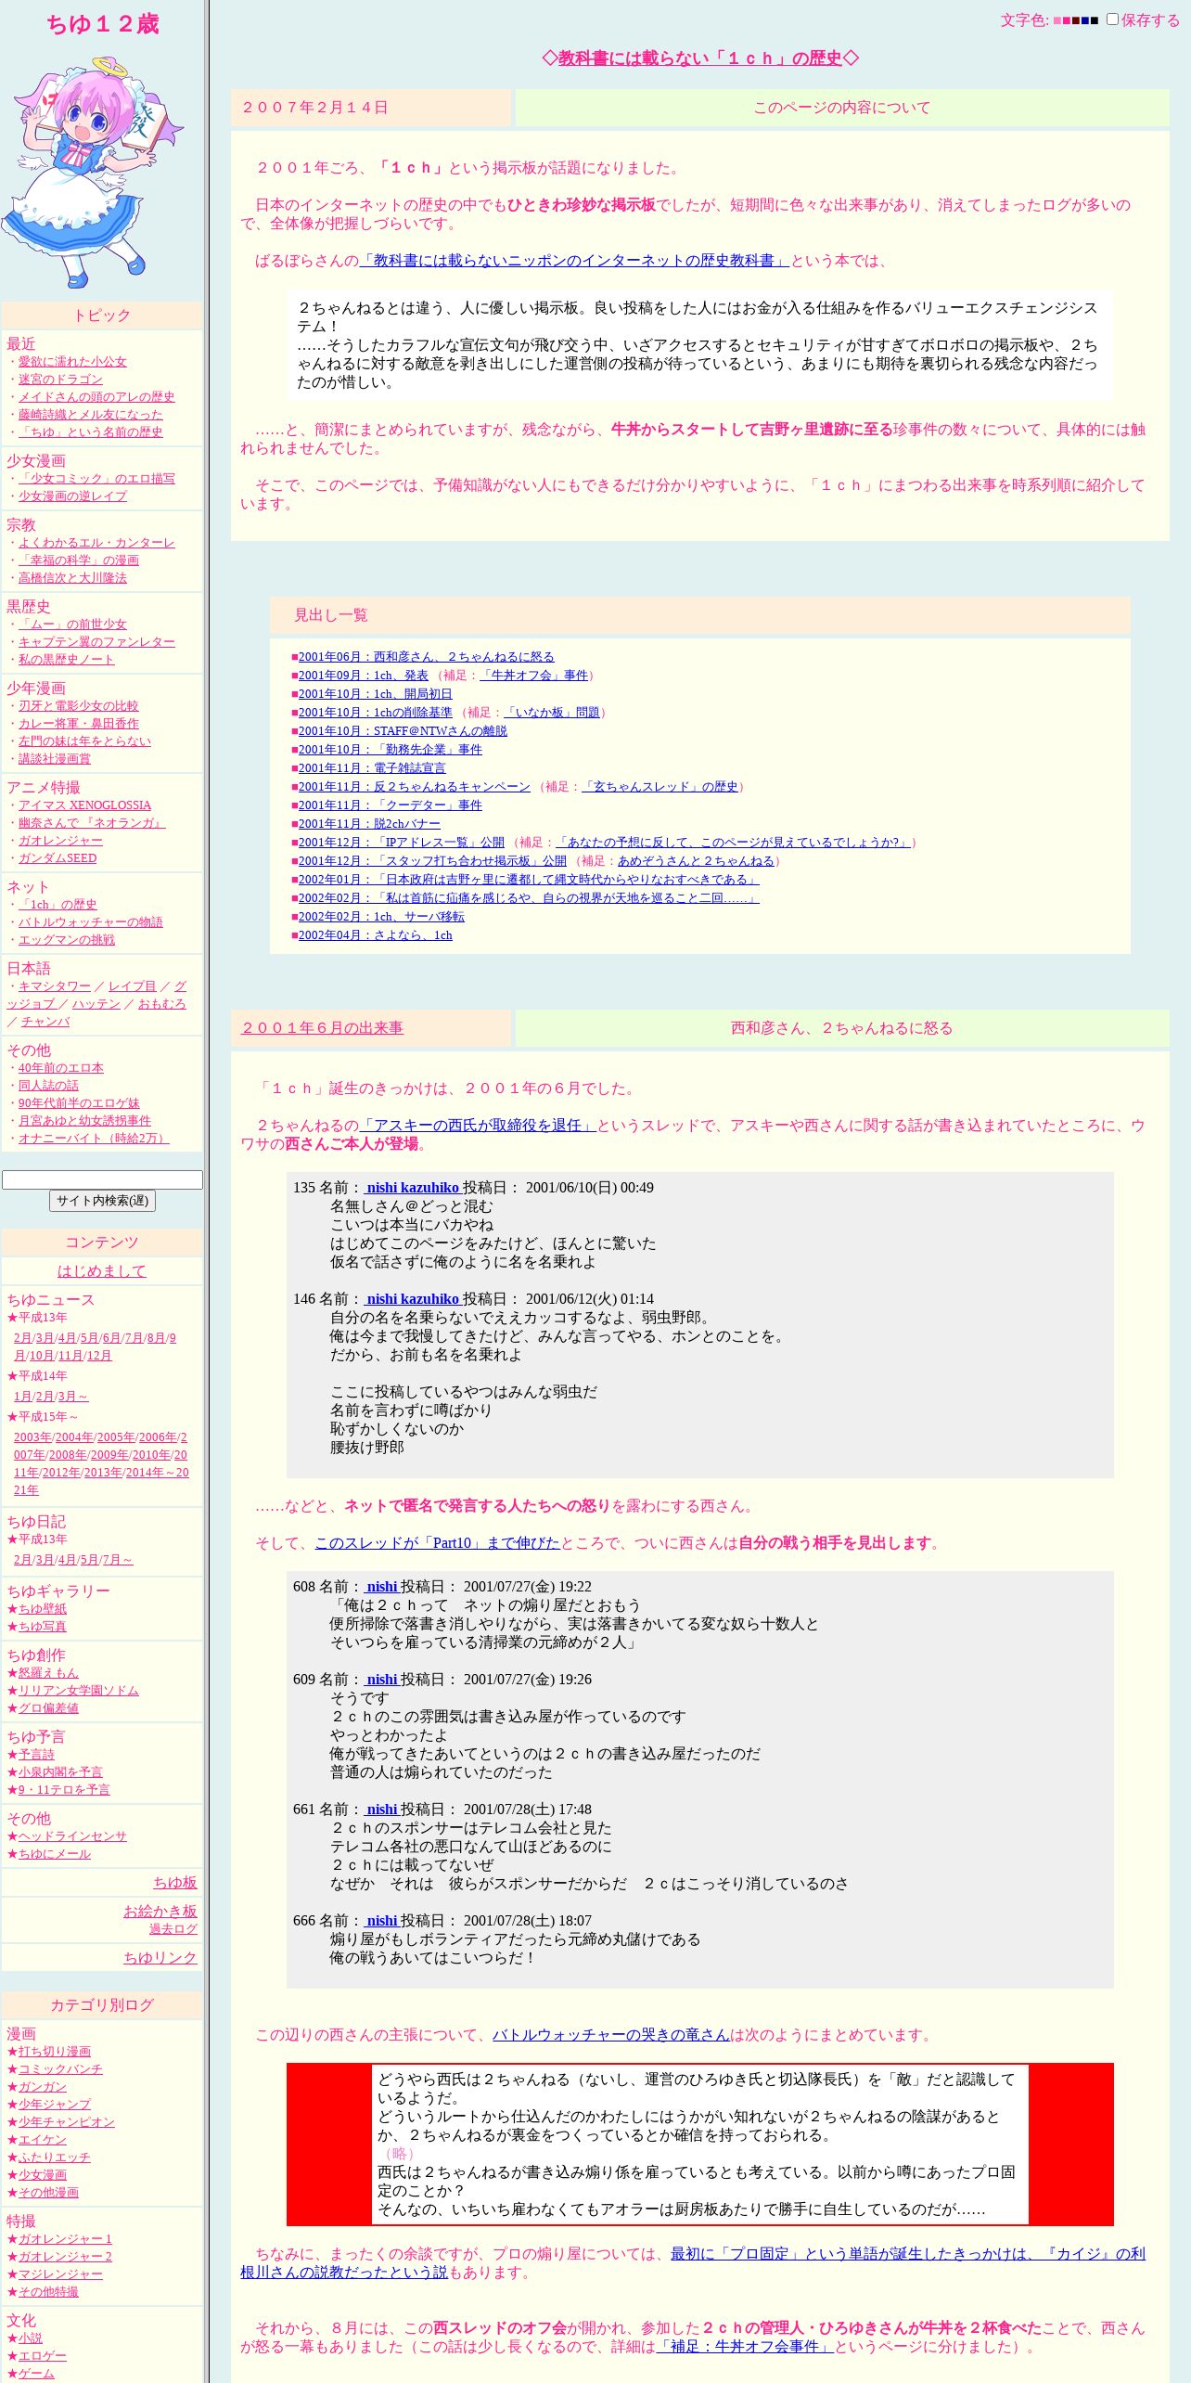Open the 打ち切り漫画 category link
The width and height of the screenshot is (1191, 2383).
click(55, 2052)
